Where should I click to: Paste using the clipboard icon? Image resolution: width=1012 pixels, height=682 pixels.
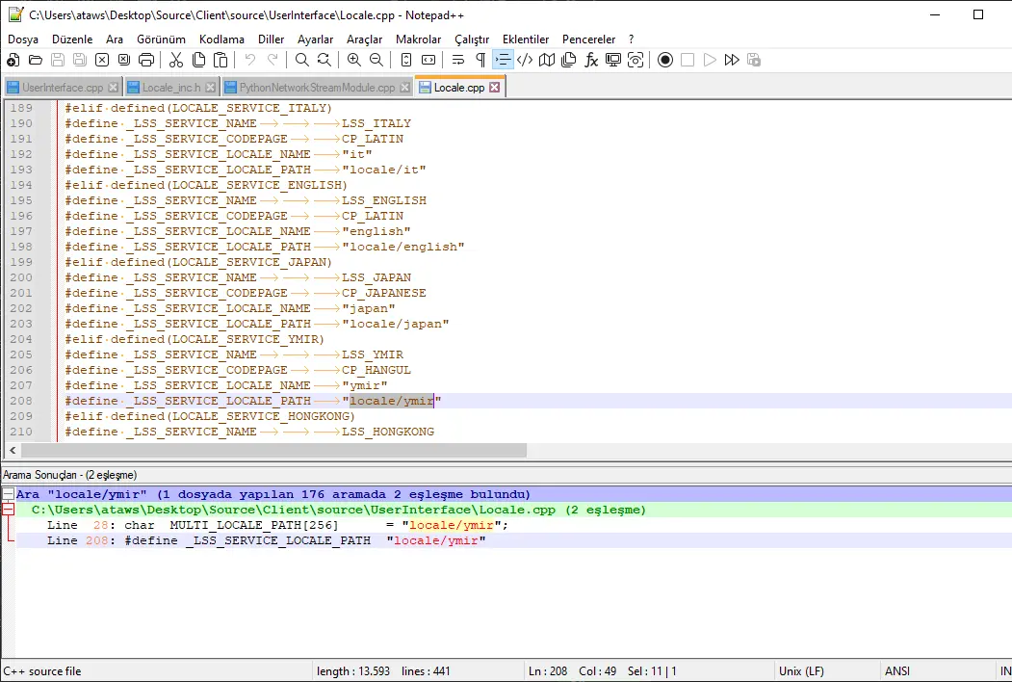click(x=221, y=60)
